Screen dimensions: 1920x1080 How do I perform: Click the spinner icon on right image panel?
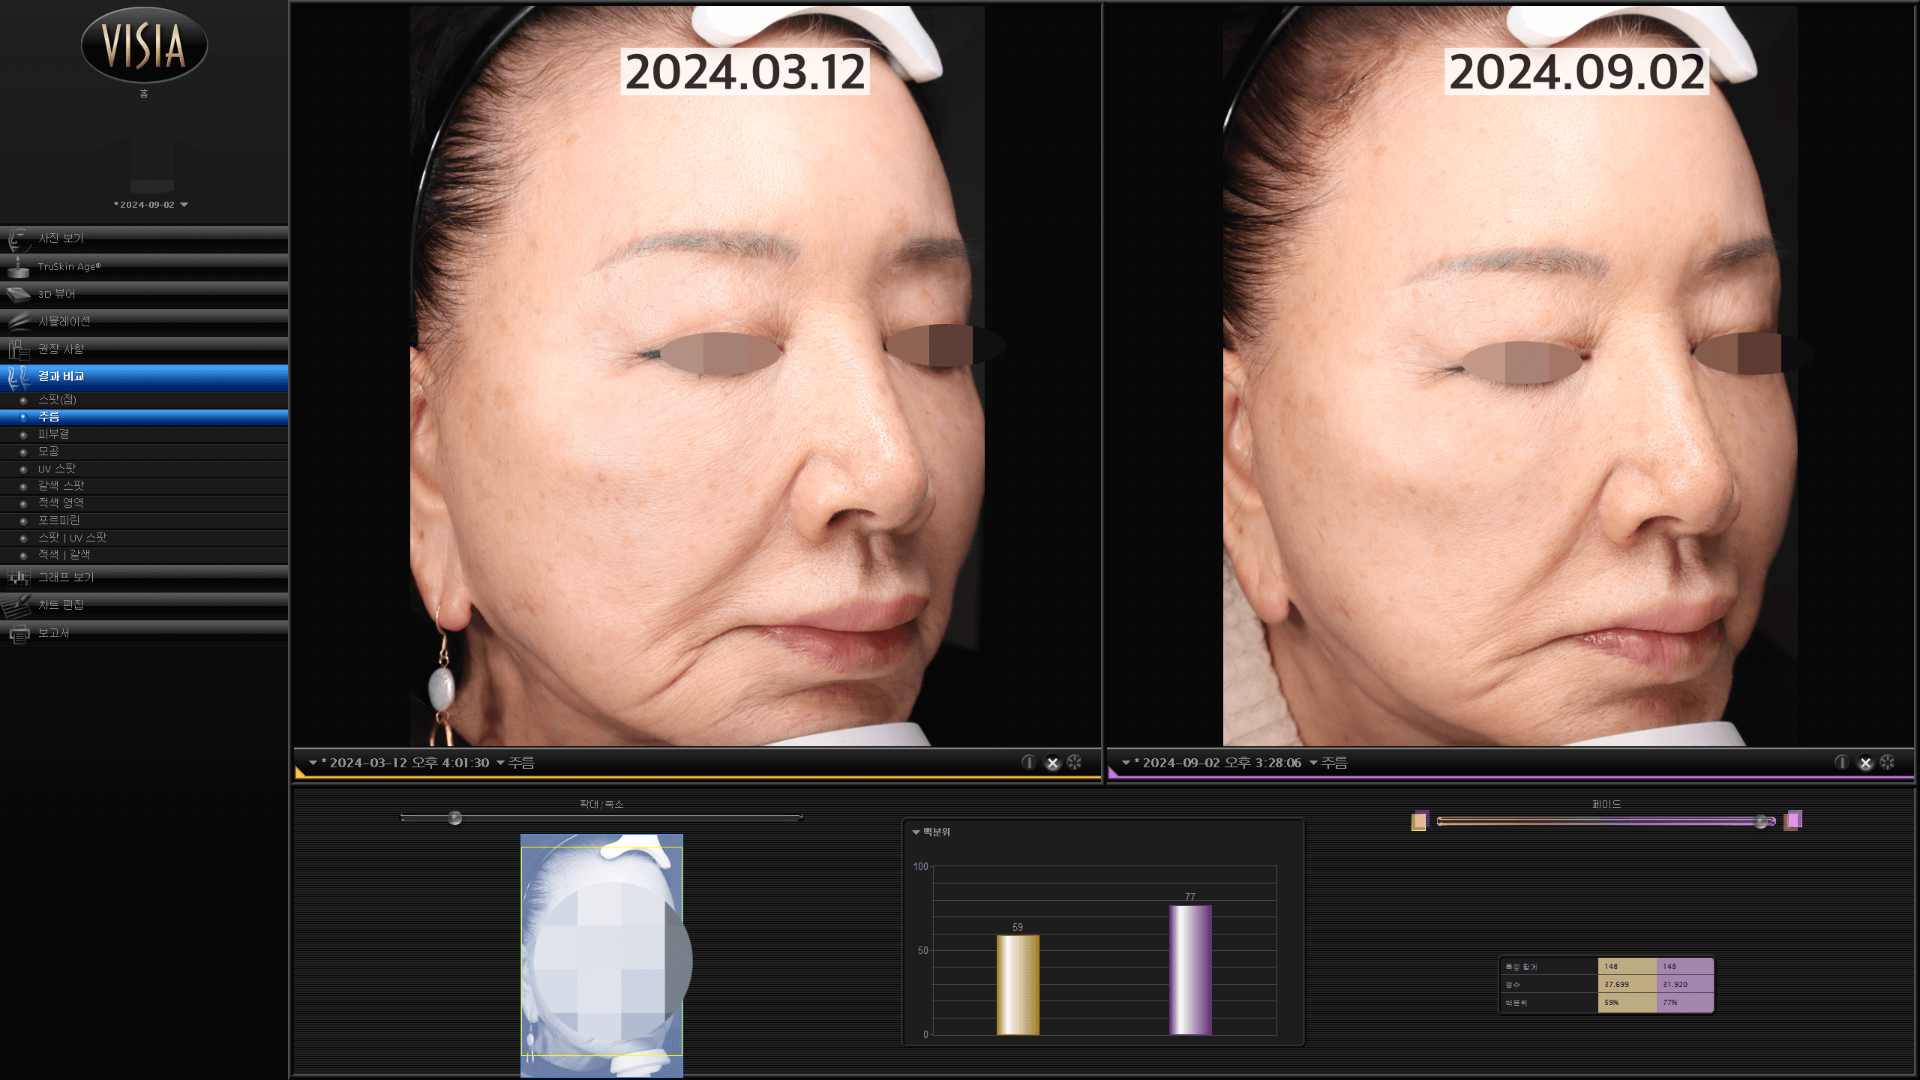pyautogui.click(x=1887, y=762)
